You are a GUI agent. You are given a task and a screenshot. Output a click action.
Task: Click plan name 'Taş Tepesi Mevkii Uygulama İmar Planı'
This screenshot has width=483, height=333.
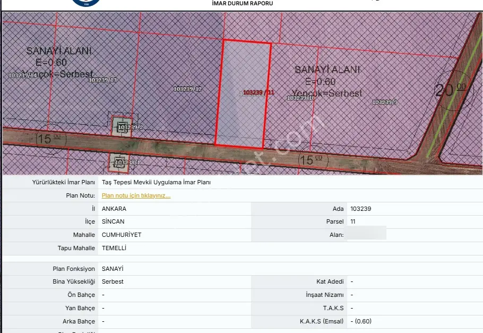(156, 182)
